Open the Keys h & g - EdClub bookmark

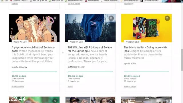point(39,1)
